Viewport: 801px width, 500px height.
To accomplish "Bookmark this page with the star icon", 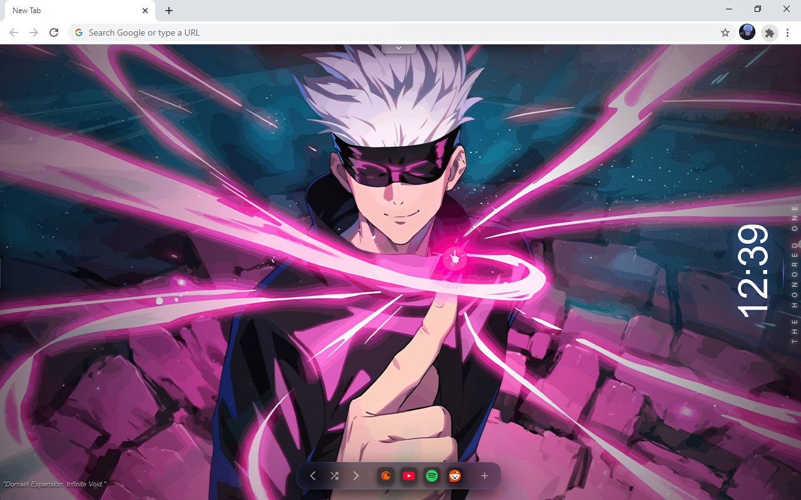I will [x=725, y=32].
